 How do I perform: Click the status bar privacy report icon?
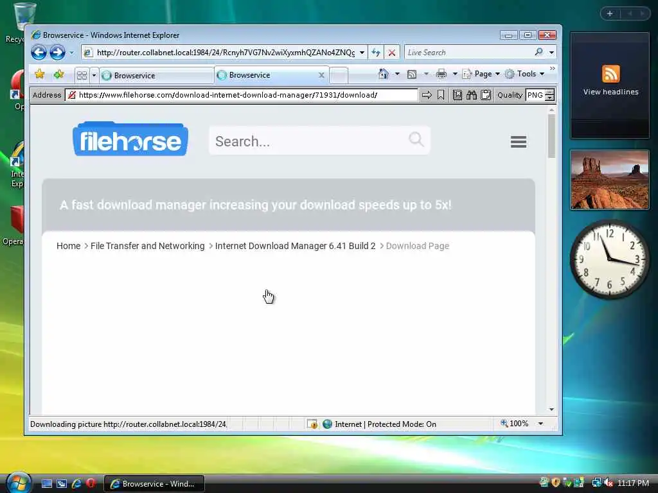click(x=312, y=424)
